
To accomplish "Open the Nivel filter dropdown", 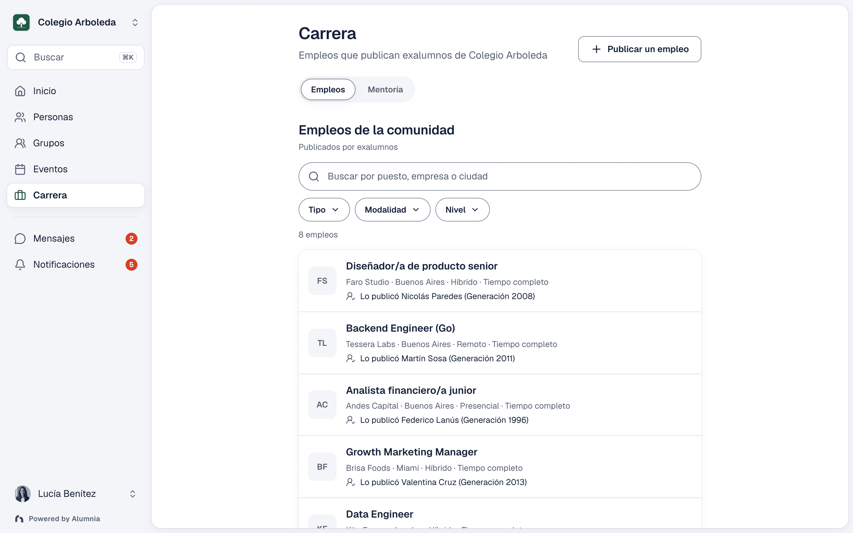I will coord(462,210).
